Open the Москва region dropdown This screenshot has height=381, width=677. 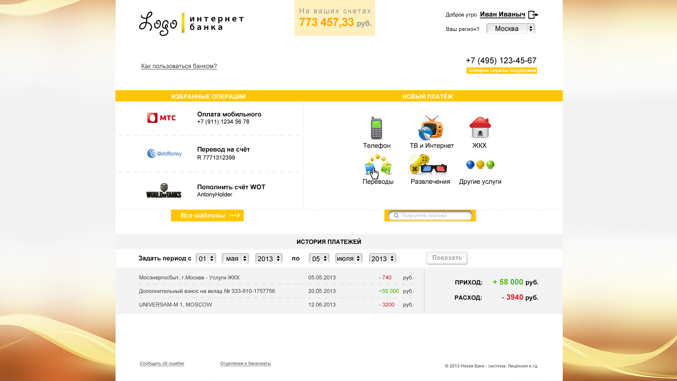(510, 28)
